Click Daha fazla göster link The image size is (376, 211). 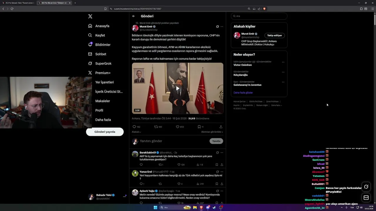(x=243, y=93)
